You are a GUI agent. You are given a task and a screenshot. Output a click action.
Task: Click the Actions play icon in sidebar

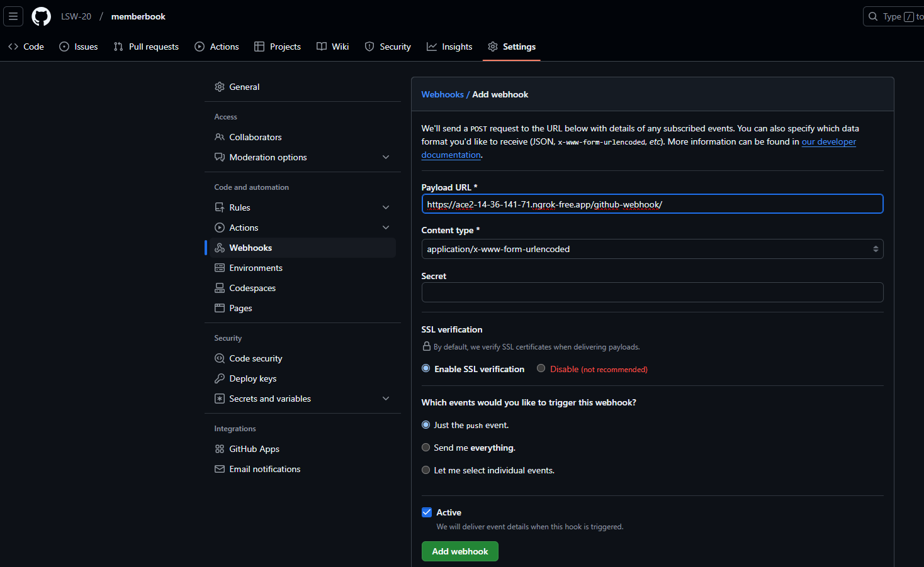pyautogui.click(x=220, y=228)
